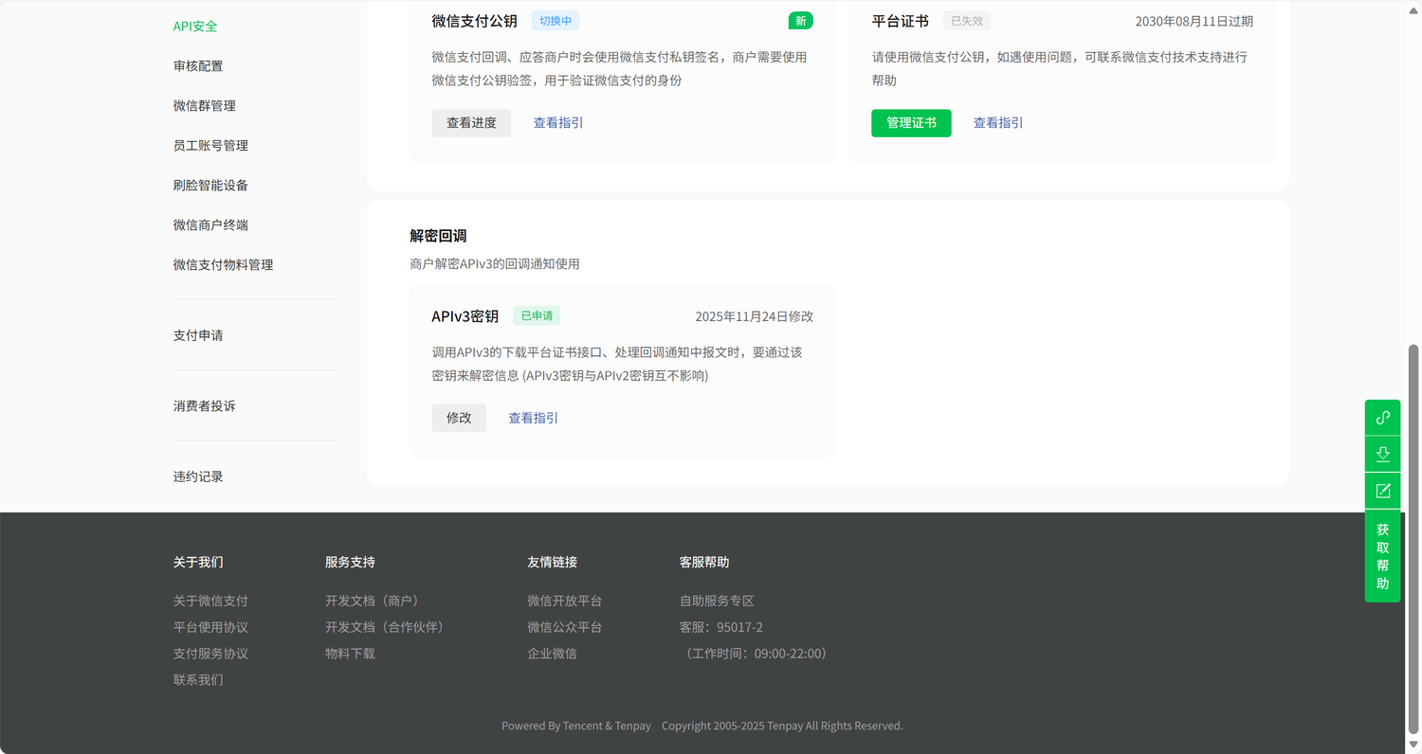This screenshot has height=754, width=1422.
Task: Click the chain-link icon in the floating green toolbar
Action: coord(1382,418)
